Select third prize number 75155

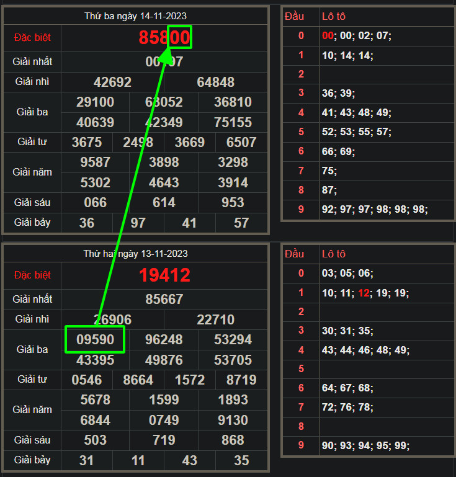point(233,122)
